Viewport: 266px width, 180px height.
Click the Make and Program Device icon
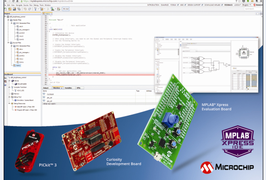53,9
